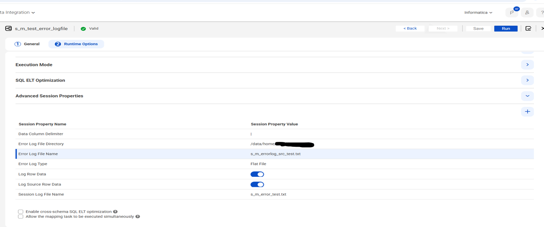
Task: Edit the Error Log File Name value
Action: (276, 154)
